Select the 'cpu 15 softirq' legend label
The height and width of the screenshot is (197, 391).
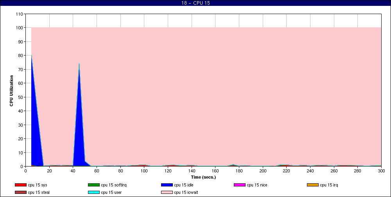(x=114, y=185)
